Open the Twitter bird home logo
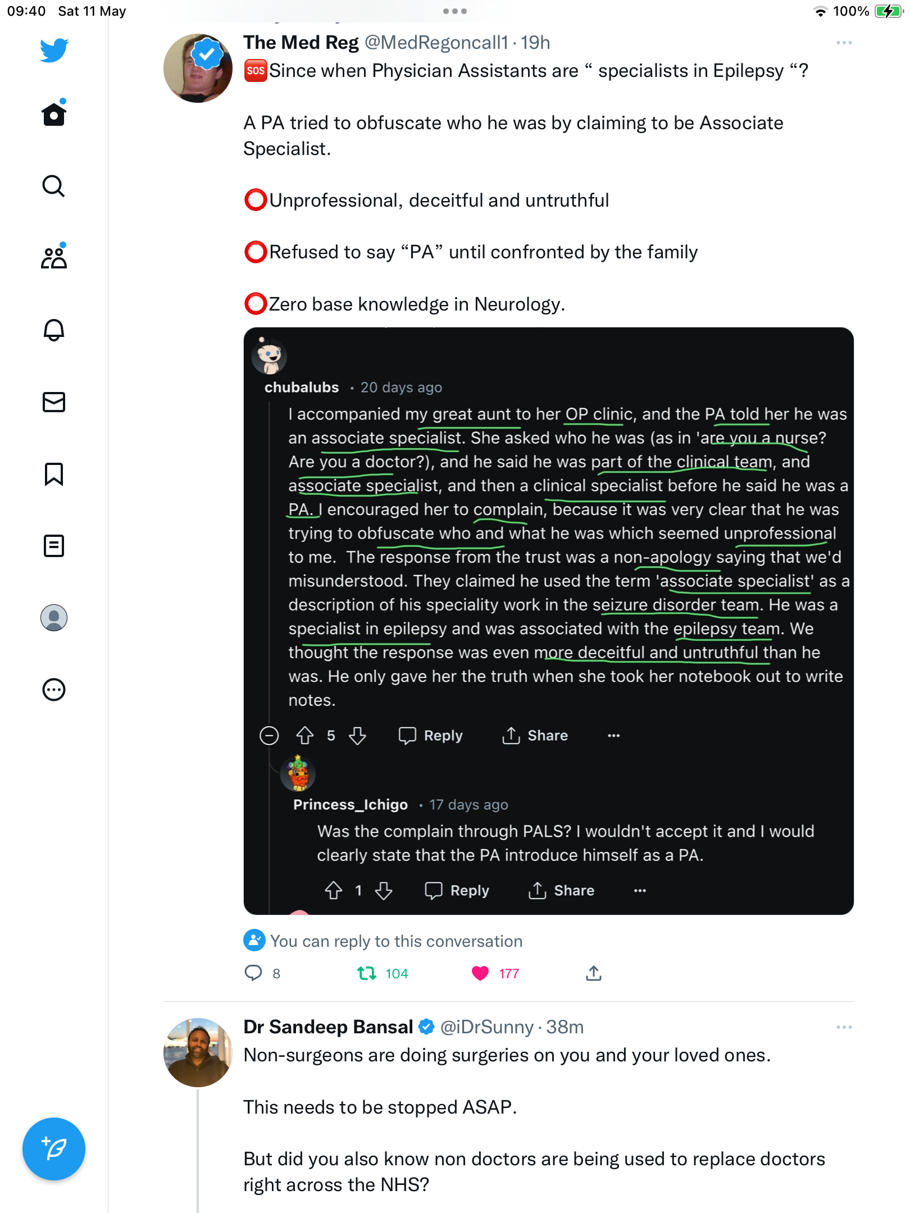 coord(54,50)
